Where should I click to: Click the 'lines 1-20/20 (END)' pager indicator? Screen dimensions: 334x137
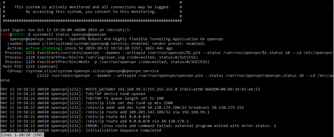[22, 135]
